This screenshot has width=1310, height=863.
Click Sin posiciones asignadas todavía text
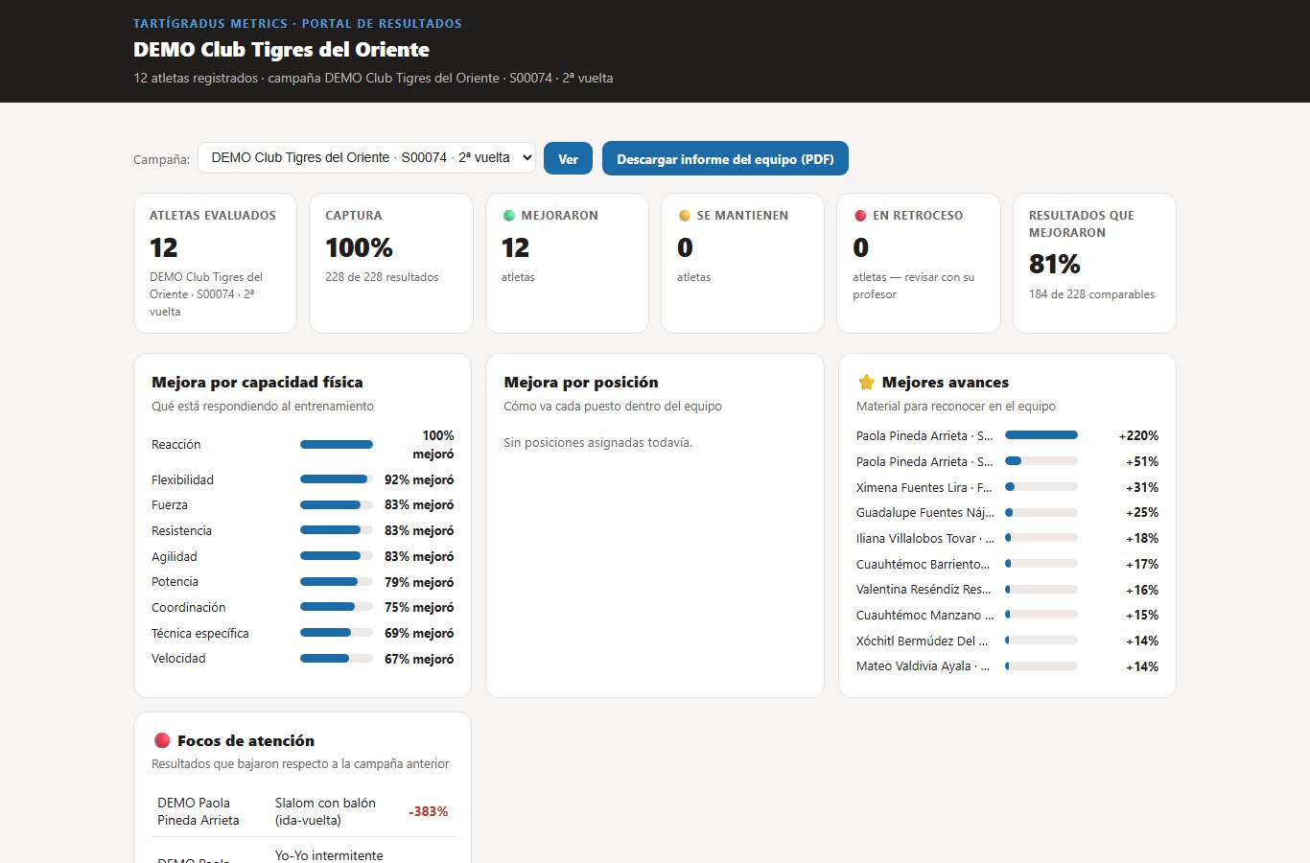597,442
